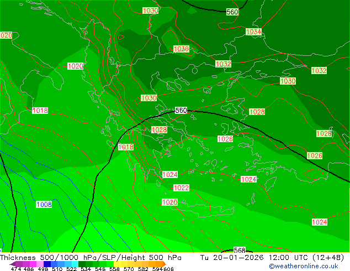This screenshot has width=350, height=271.
Task: Click the 568 height contour label
Action: 240,250
